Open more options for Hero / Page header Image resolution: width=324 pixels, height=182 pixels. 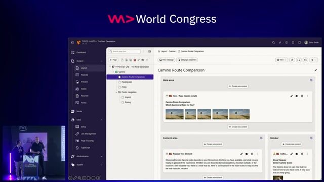307,96
